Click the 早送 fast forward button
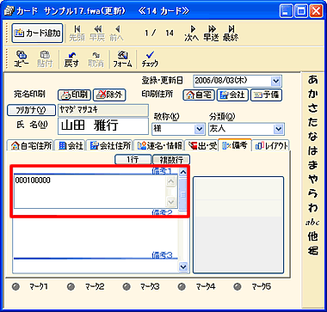Viewport: 327px width, 312px height. tap(212, 34)
